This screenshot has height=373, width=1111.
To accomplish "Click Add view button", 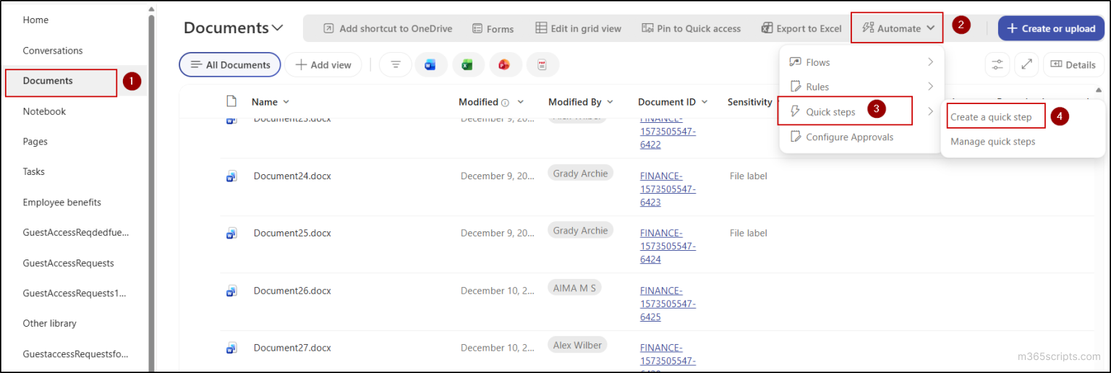I will [x=323, y=64].
